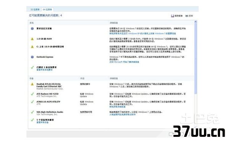
Task: Click the 打印 printer icon
Action: (x=187, y=16)
